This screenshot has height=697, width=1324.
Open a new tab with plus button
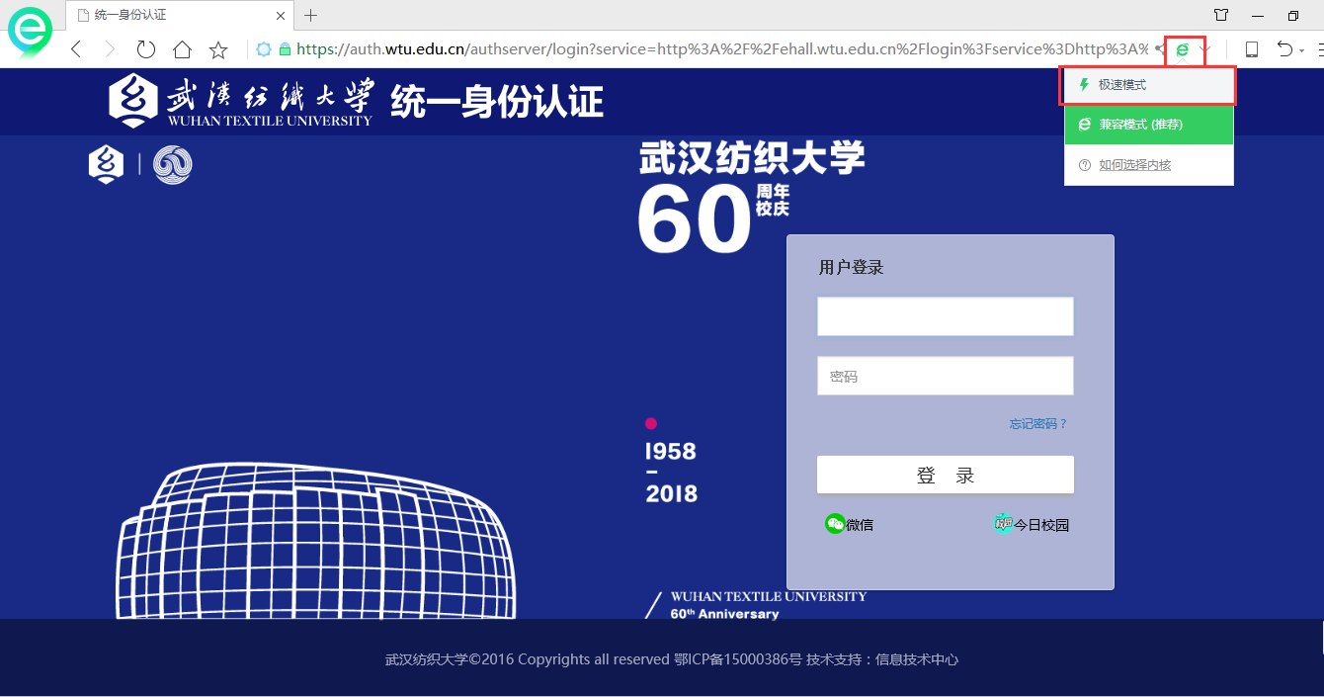pyautogui.click(x=310, y=15)
